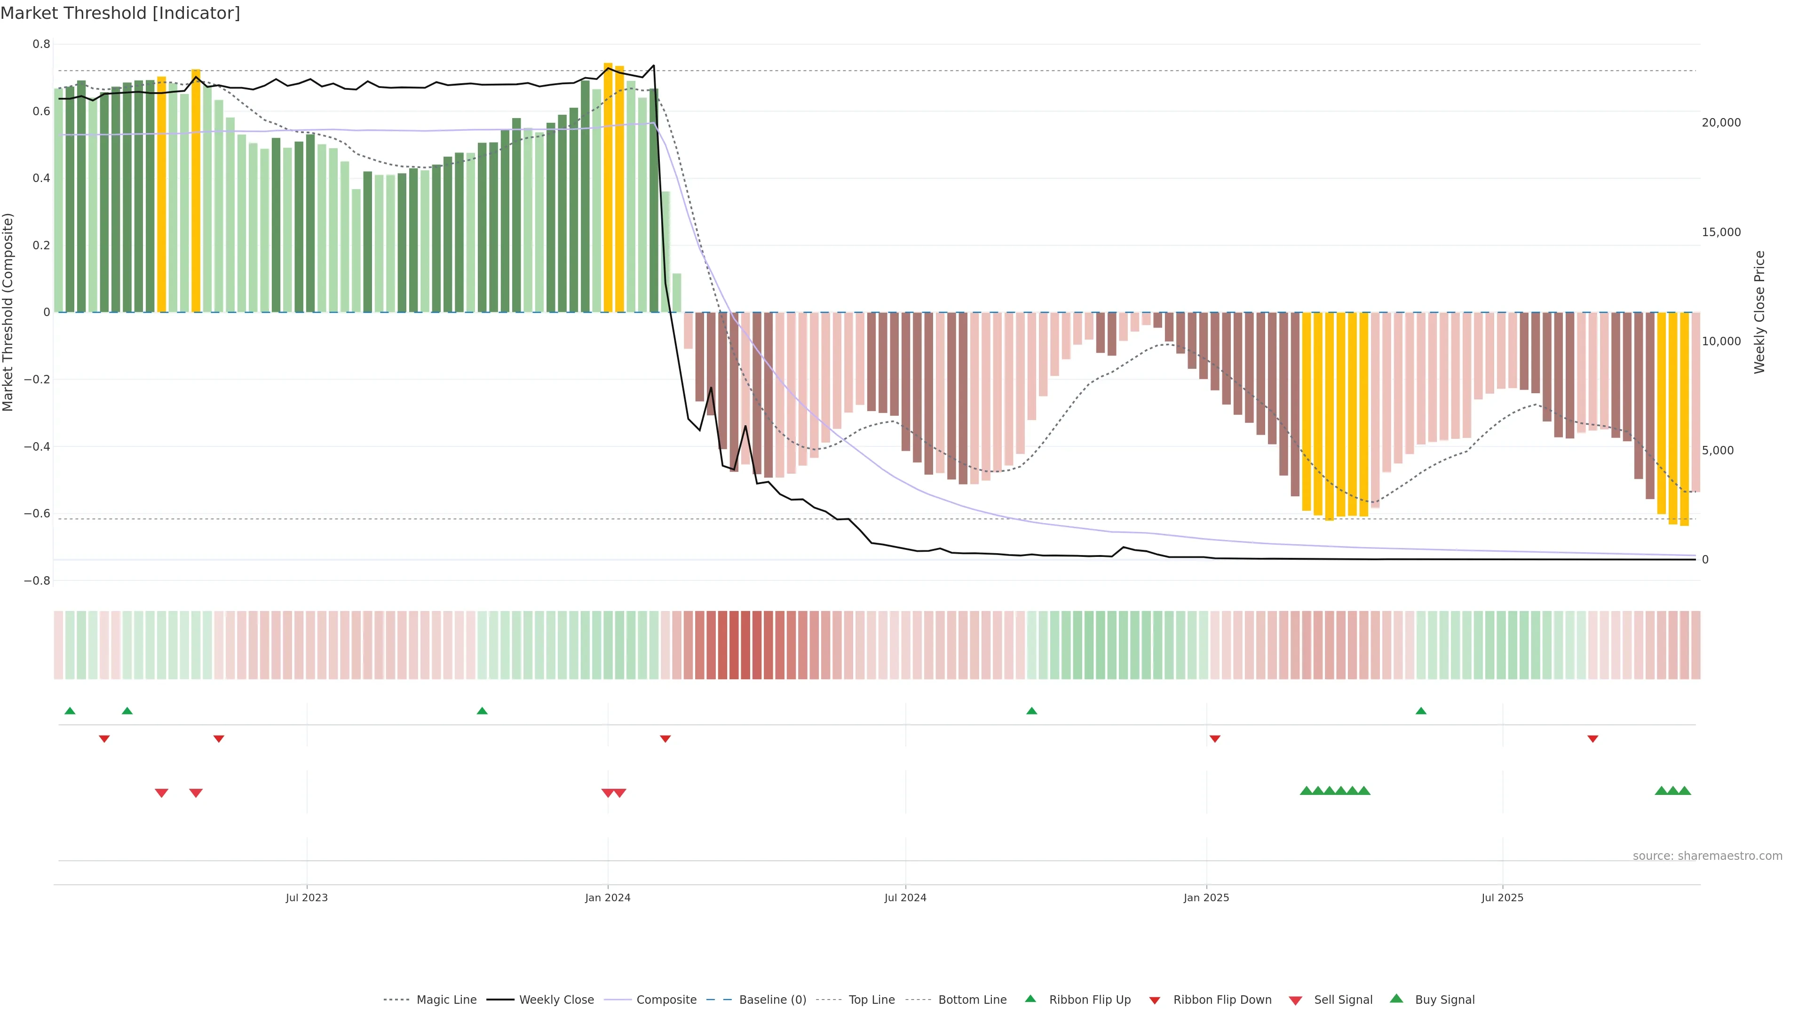
Task: Click the Buy Signal legend triangle icon
Action: (1396, 999)
